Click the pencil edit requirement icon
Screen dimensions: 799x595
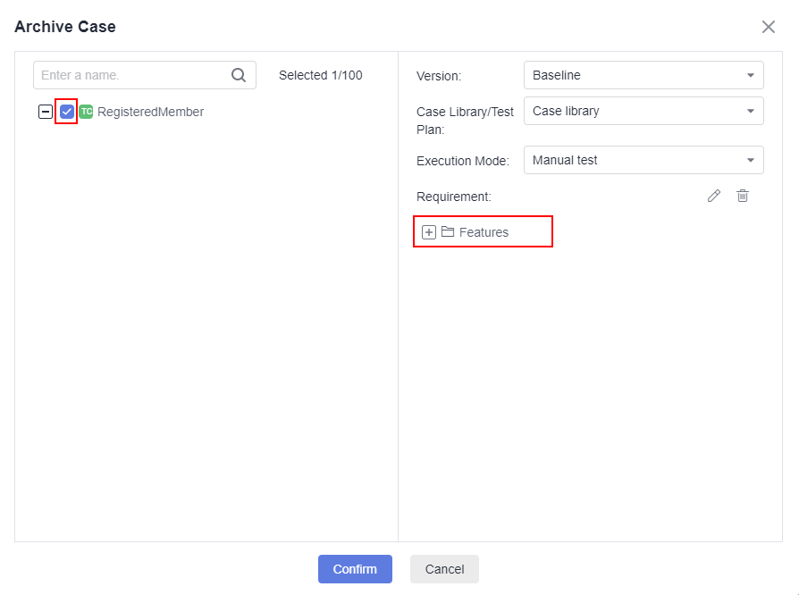click(x=714, y=197)
